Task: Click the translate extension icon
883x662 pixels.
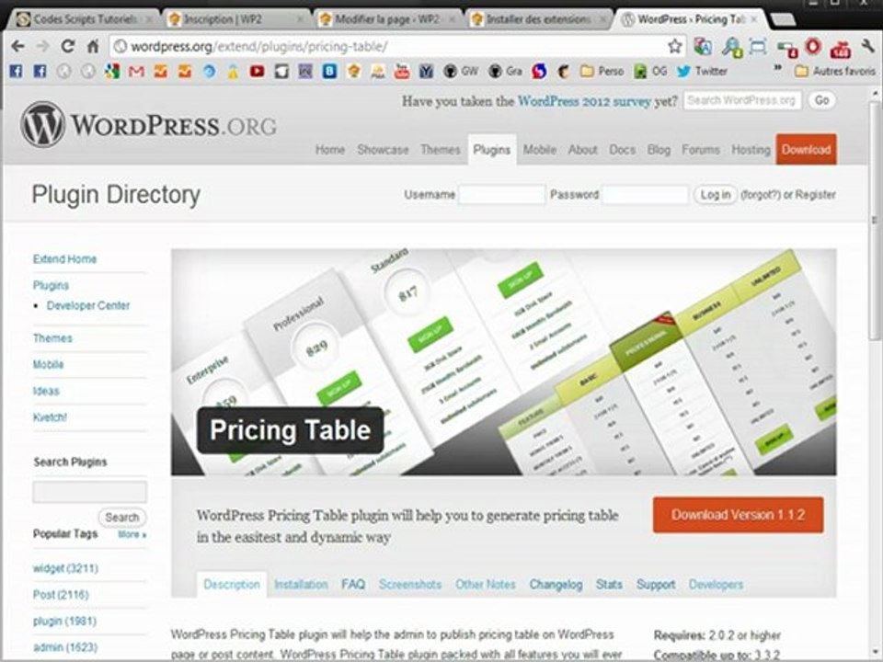Action: 702,47
